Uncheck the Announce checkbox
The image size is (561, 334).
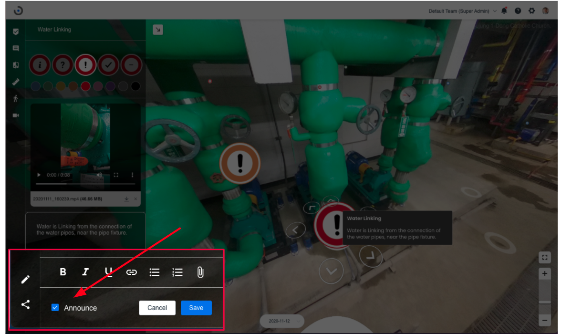55,307
